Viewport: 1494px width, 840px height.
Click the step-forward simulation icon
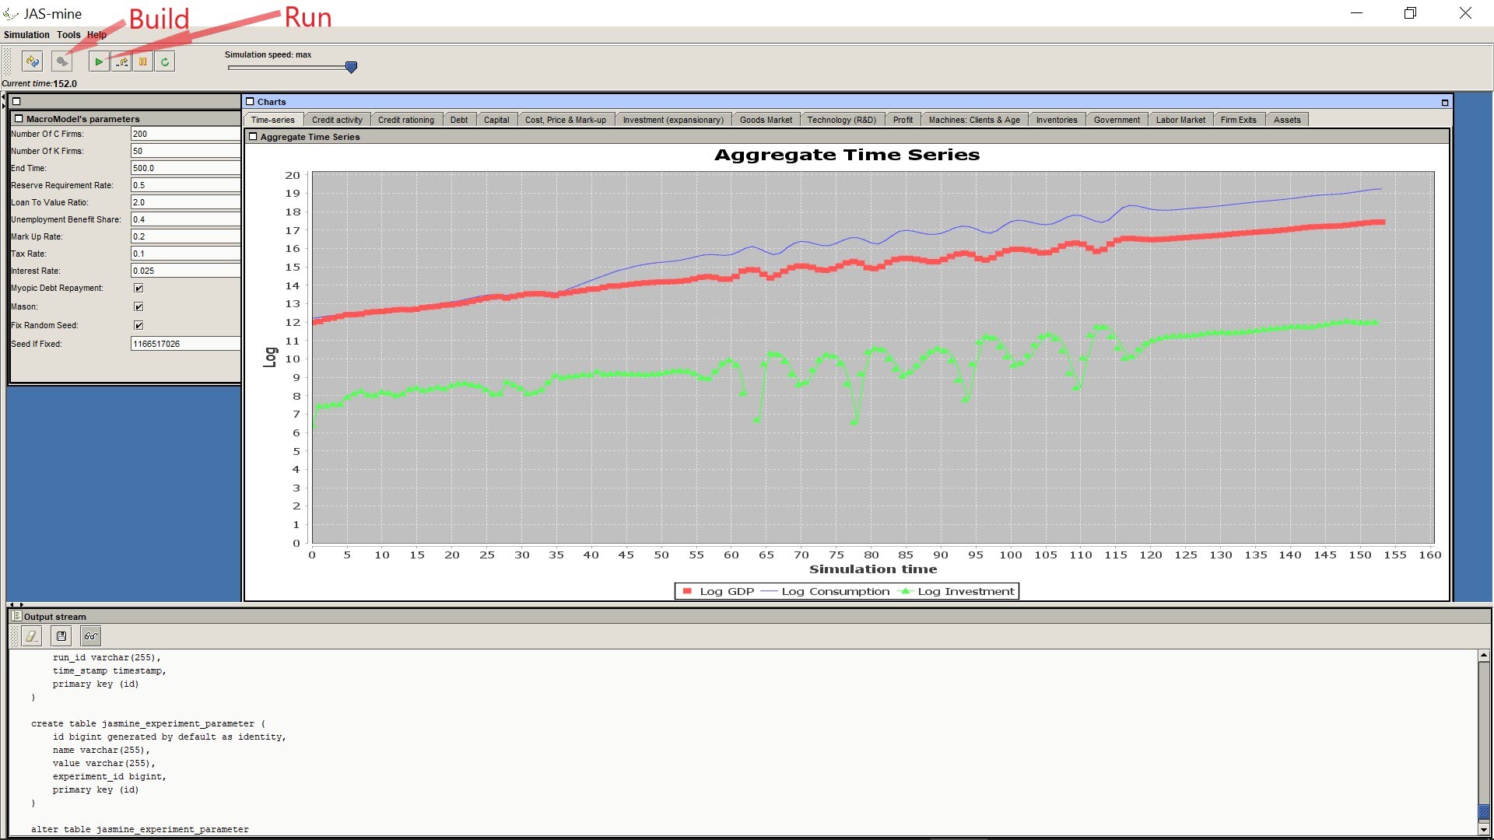click(121, 61)
